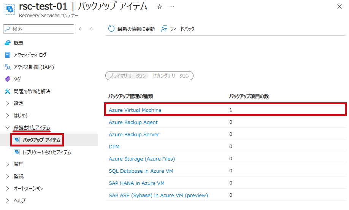Close the backup items blade
Viewport: 349px width, 210px height.
coord(339,7)
